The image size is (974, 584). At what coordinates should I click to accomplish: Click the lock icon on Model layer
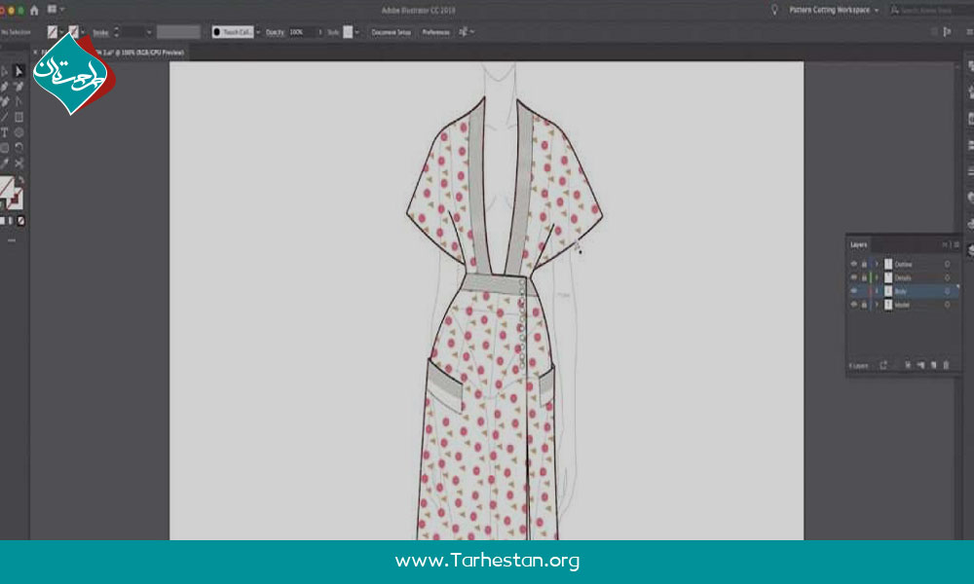click(864, 305)
